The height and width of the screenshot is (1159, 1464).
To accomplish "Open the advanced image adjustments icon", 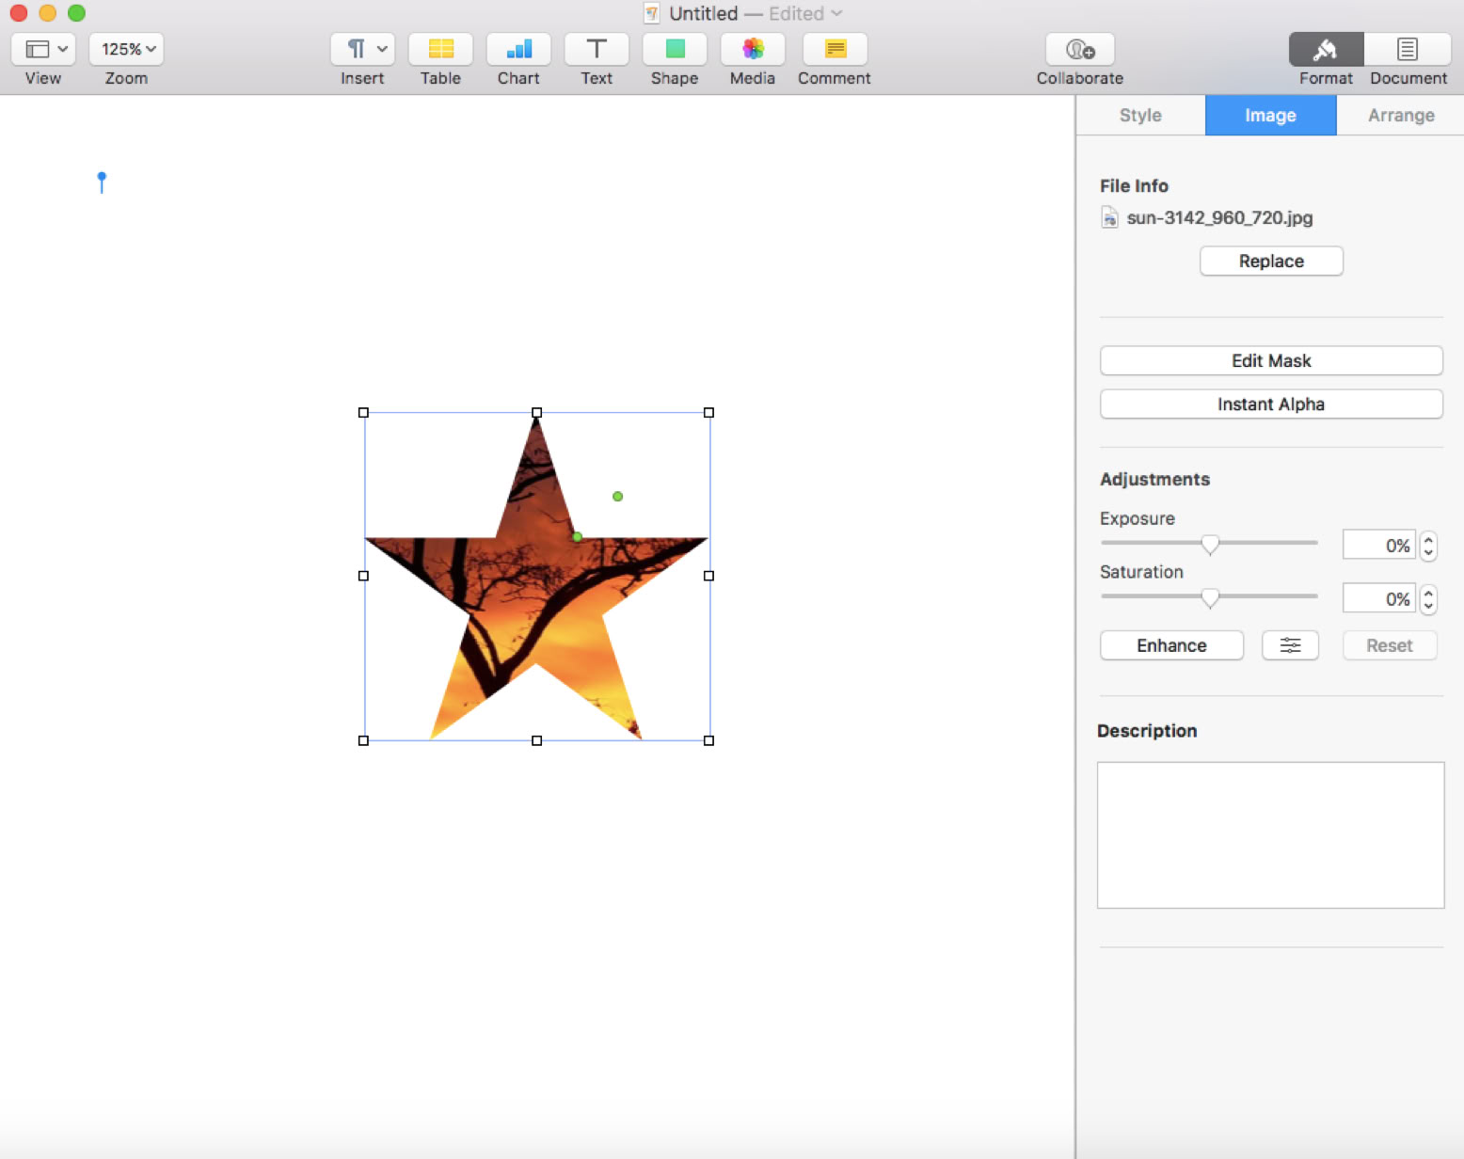I will (1290, 645).
